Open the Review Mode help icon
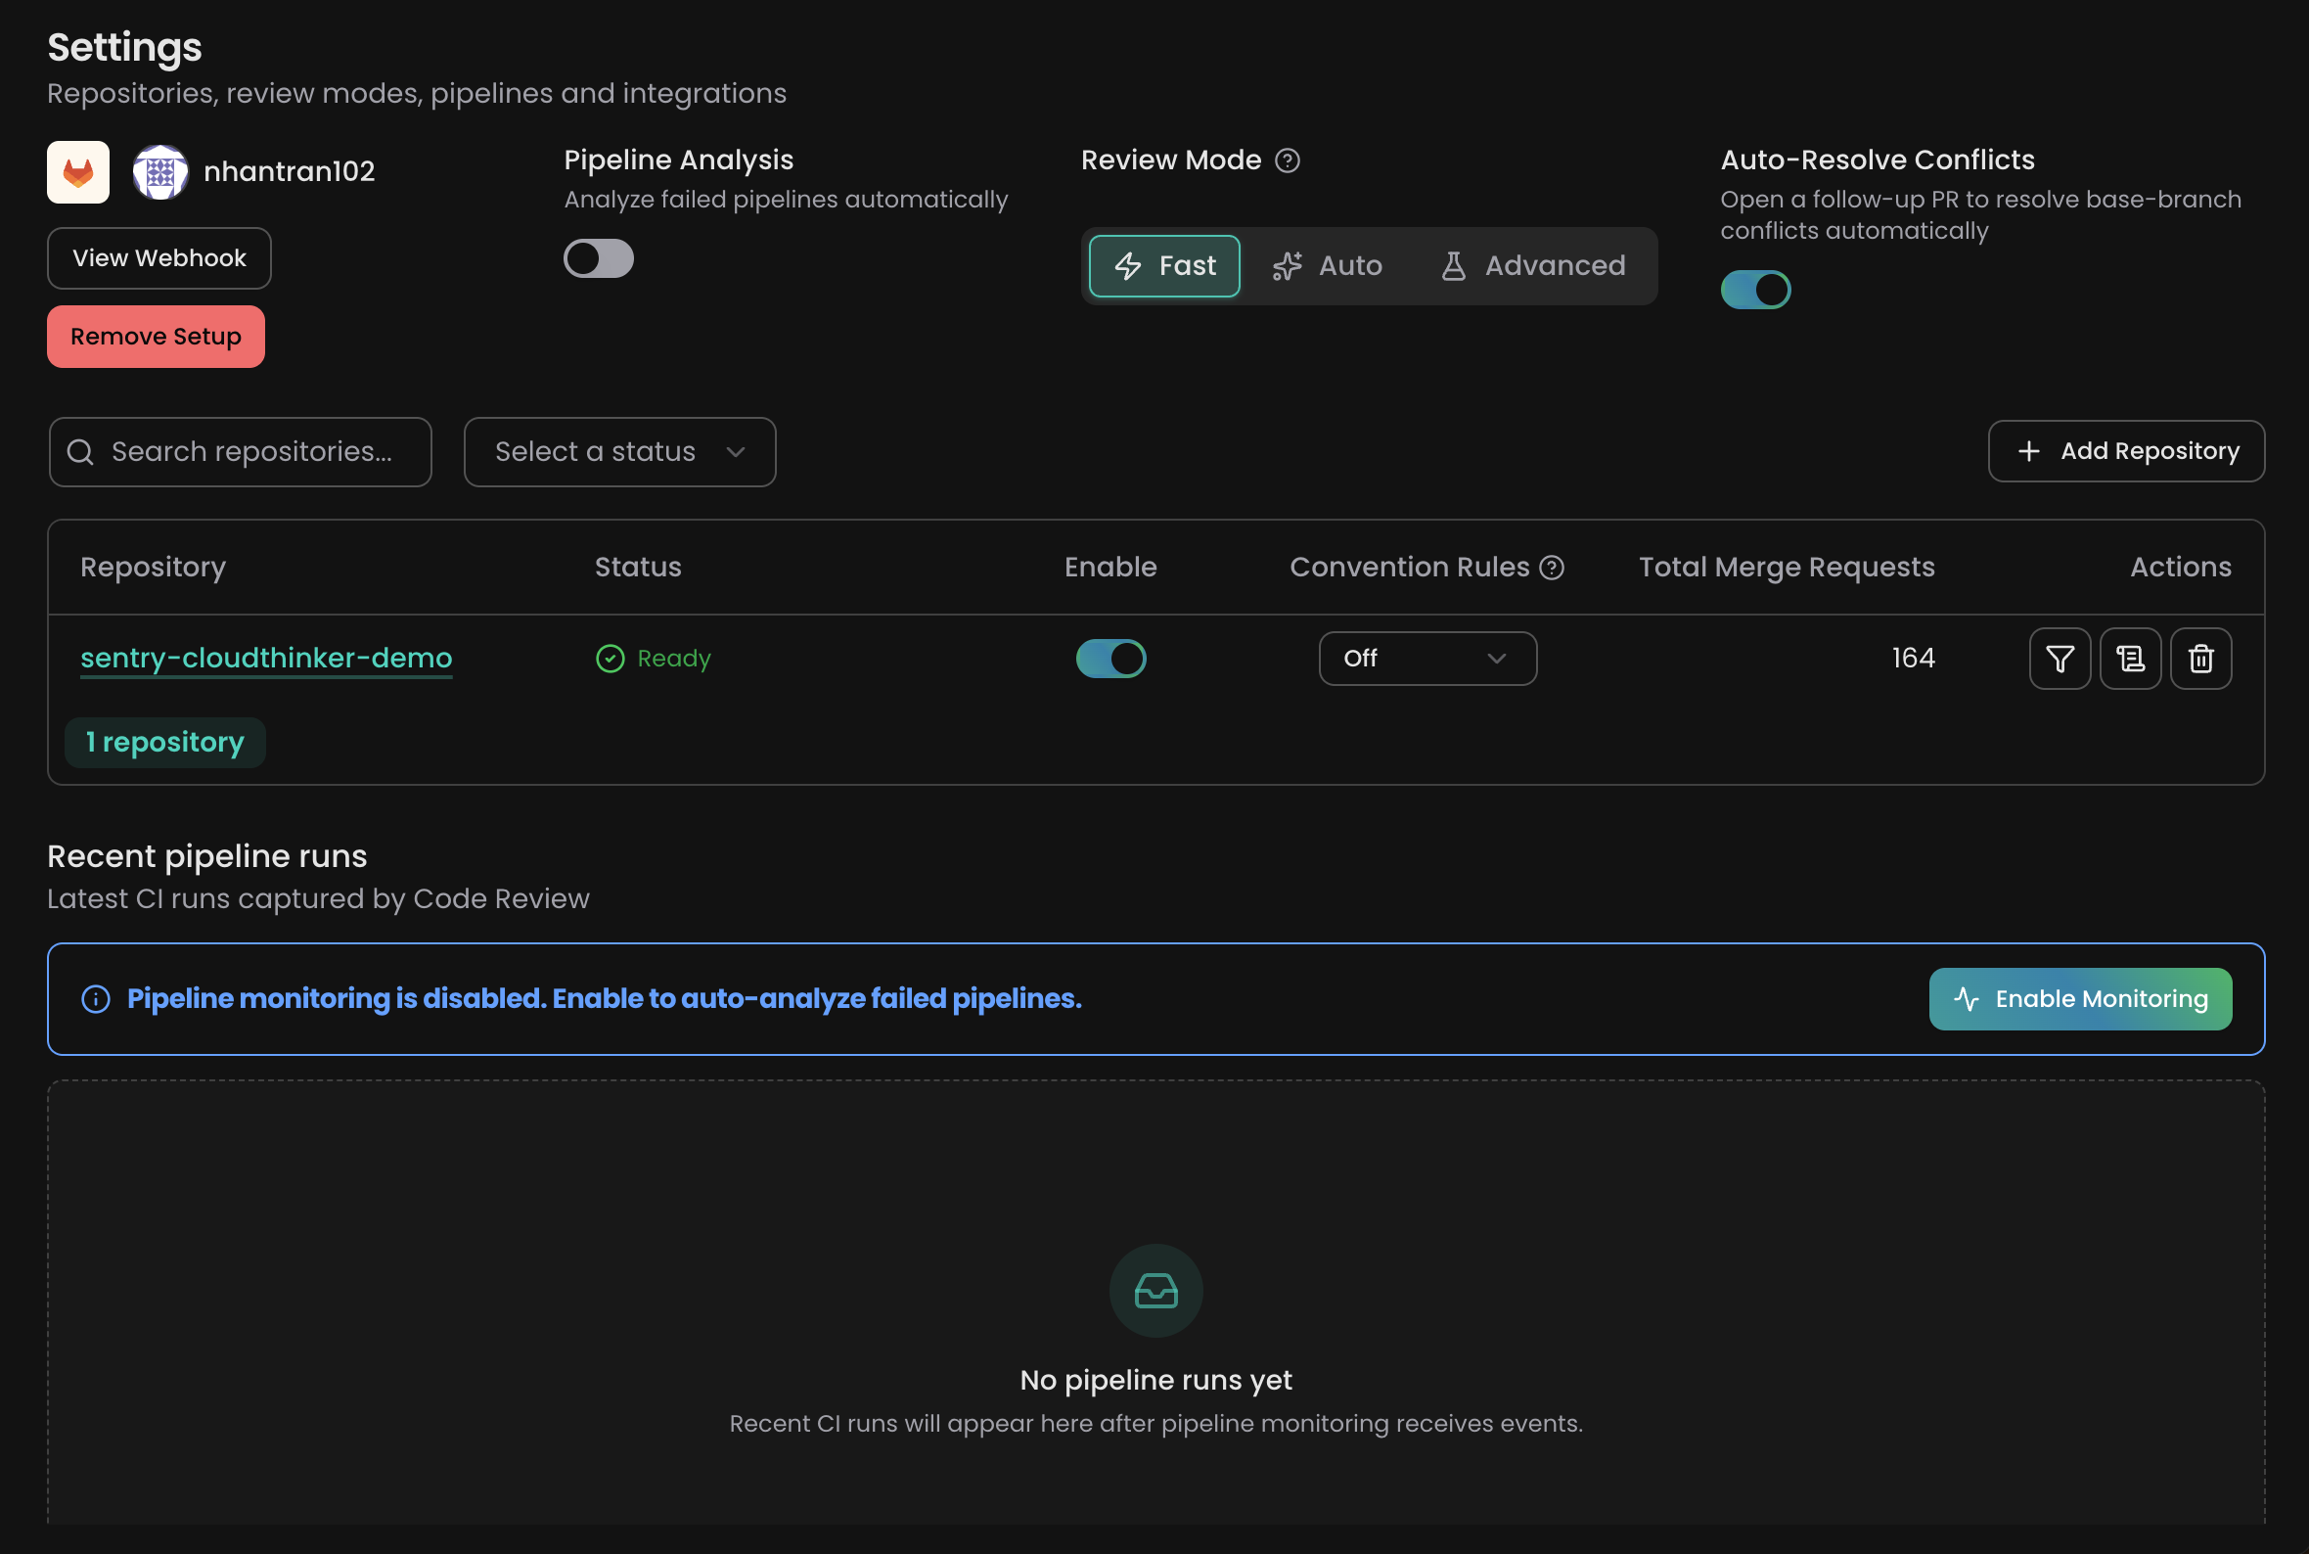Screen dimensions: 2309x1554 click(1287, 160)
